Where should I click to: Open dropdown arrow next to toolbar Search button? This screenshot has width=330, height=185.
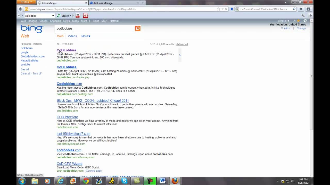pyautogui.click(x=71, y=16)
